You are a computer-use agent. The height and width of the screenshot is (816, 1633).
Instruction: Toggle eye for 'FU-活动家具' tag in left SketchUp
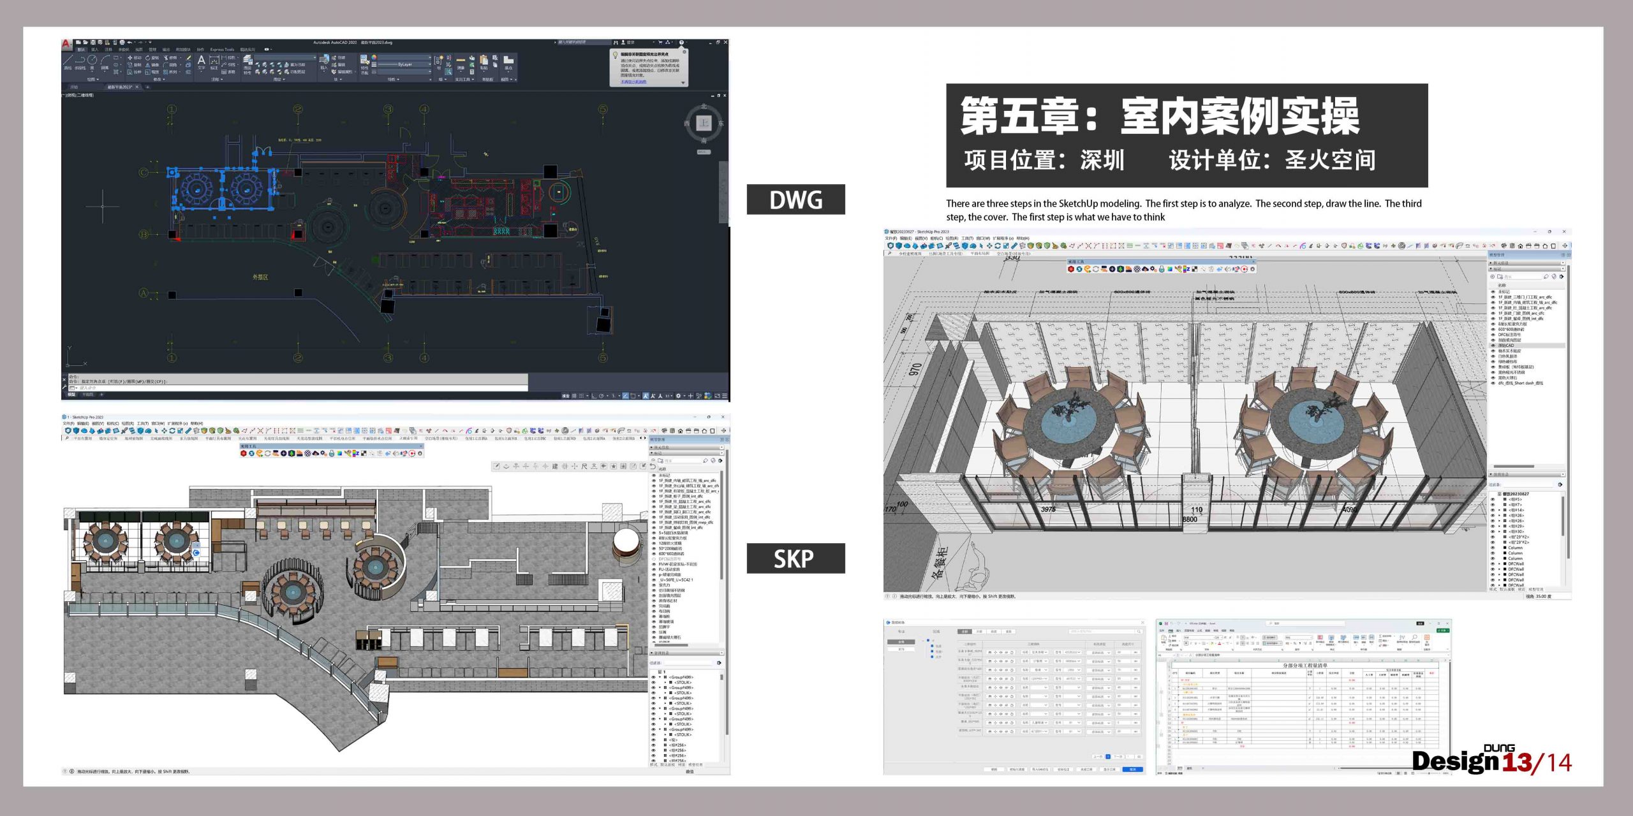pos(653,569)
